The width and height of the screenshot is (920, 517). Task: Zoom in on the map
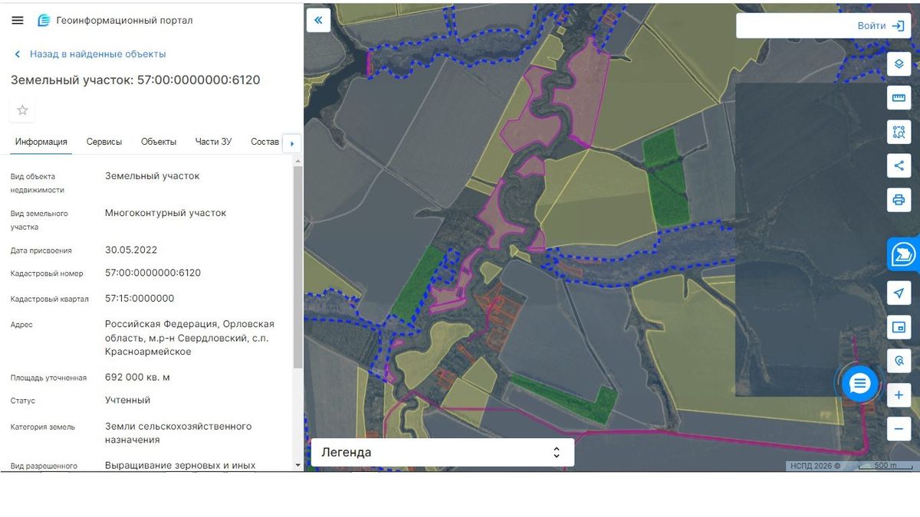point(899,395)
